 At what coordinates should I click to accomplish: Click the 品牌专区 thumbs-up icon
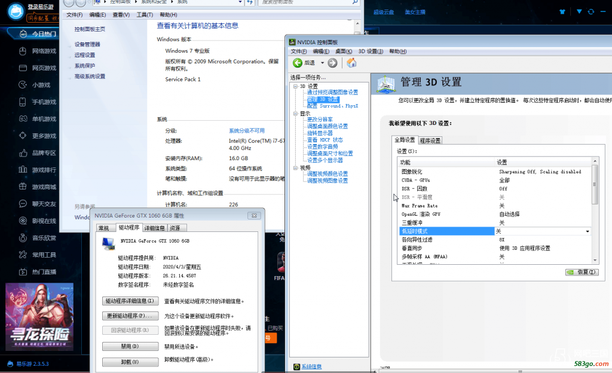tap(23, 152)
